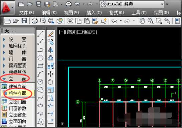Screen dimensions: 182x128
Task: Select the Line draw tool
Action: [x=40, y=34]
